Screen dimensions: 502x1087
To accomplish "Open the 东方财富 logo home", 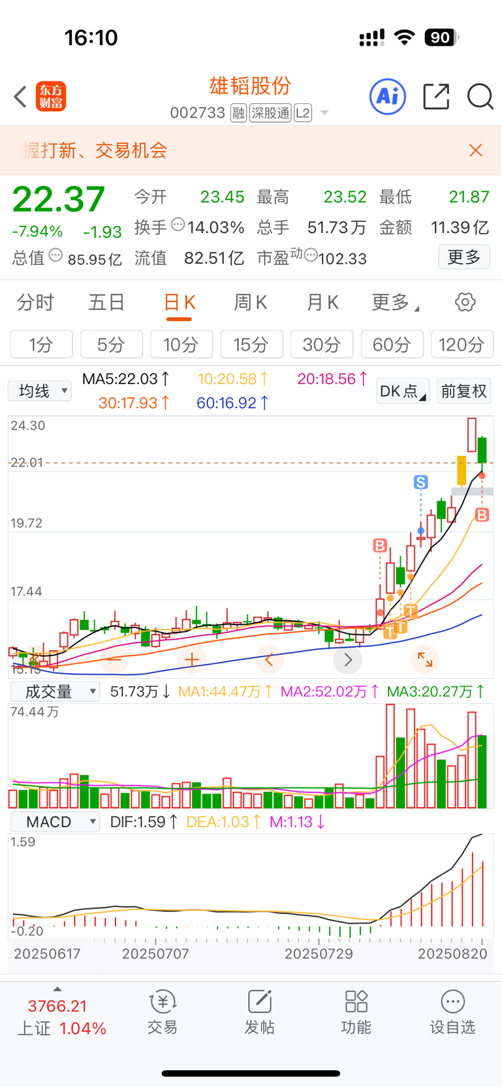I will pyautogui.click(x=51, y=97).
